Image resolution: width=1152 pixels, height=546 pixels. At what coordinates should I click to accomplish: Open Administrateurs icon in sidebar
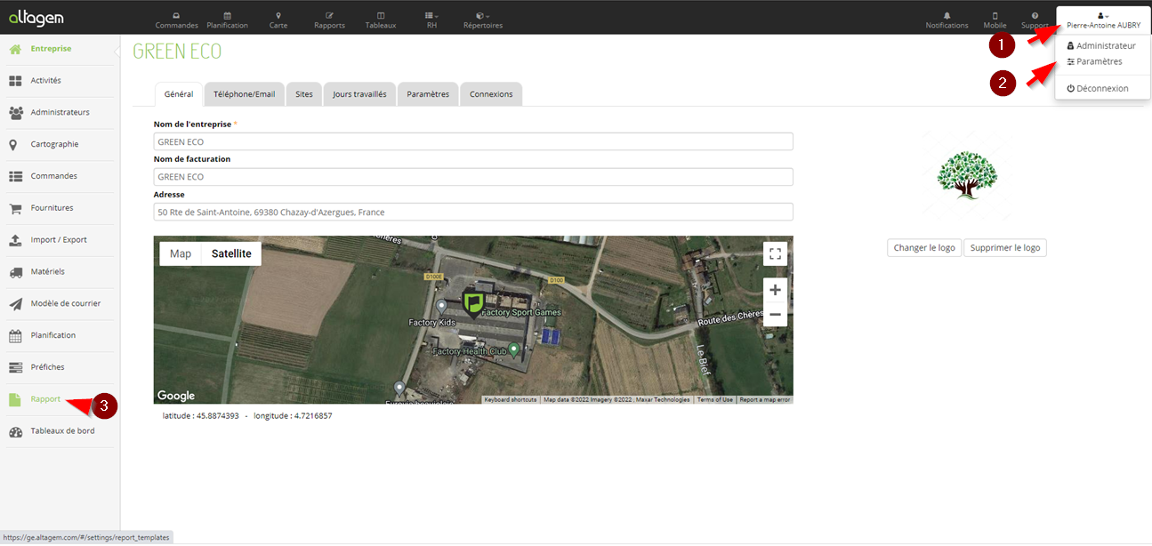[15, 113]
